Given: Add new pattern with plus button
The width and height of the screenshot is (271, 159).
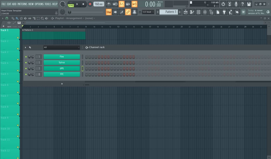Looking at the screenshot, I should [180, 12].
